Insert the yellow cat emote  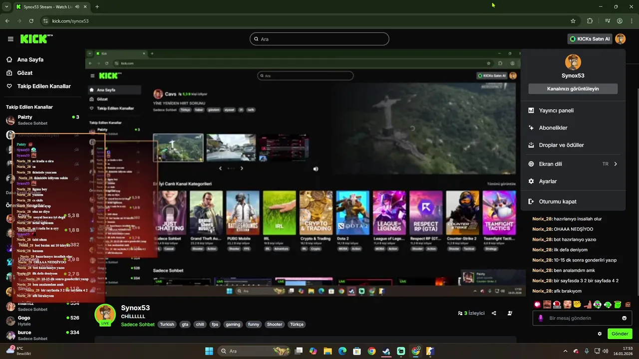(x=578, y=304)
